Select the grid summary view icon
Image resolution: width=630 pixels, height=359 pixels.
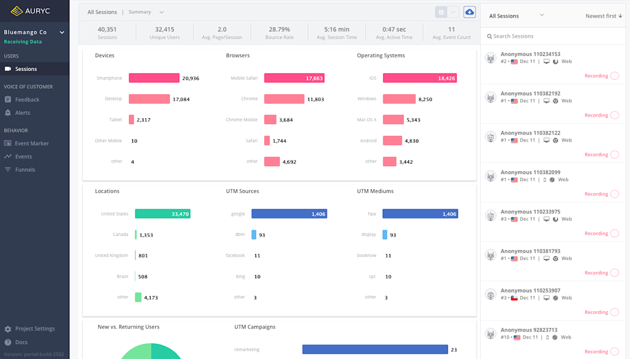(x=441, y=12)
